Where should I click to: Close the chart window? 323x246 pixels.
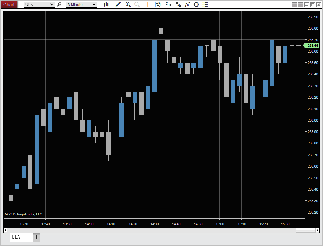pyautogui.click(x=319, y=4)
